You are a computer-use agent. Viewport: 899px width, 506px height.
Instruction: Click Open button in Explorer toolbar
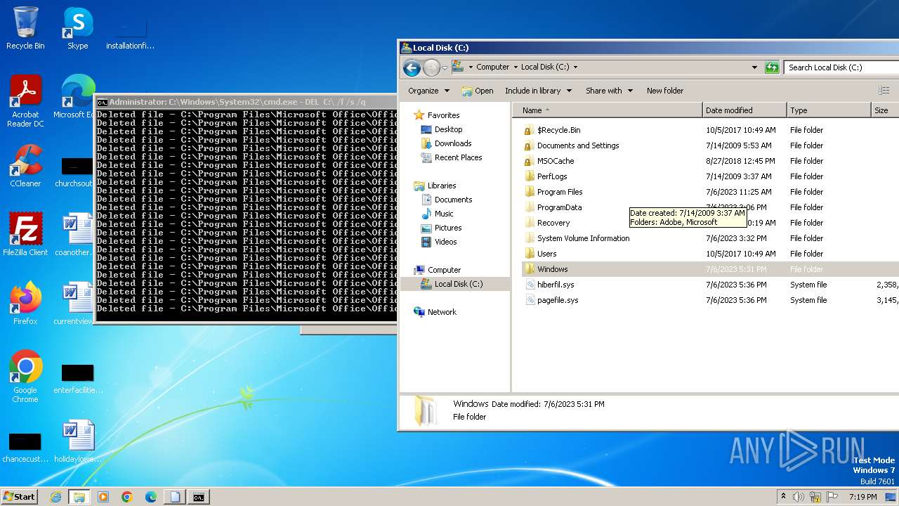click(x=478, y=91)
